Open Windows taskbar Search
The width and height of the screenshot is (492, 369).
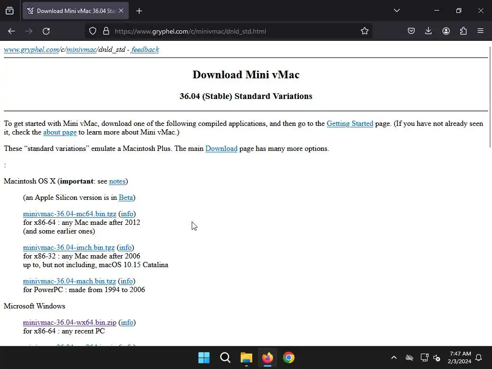[225, 357]
